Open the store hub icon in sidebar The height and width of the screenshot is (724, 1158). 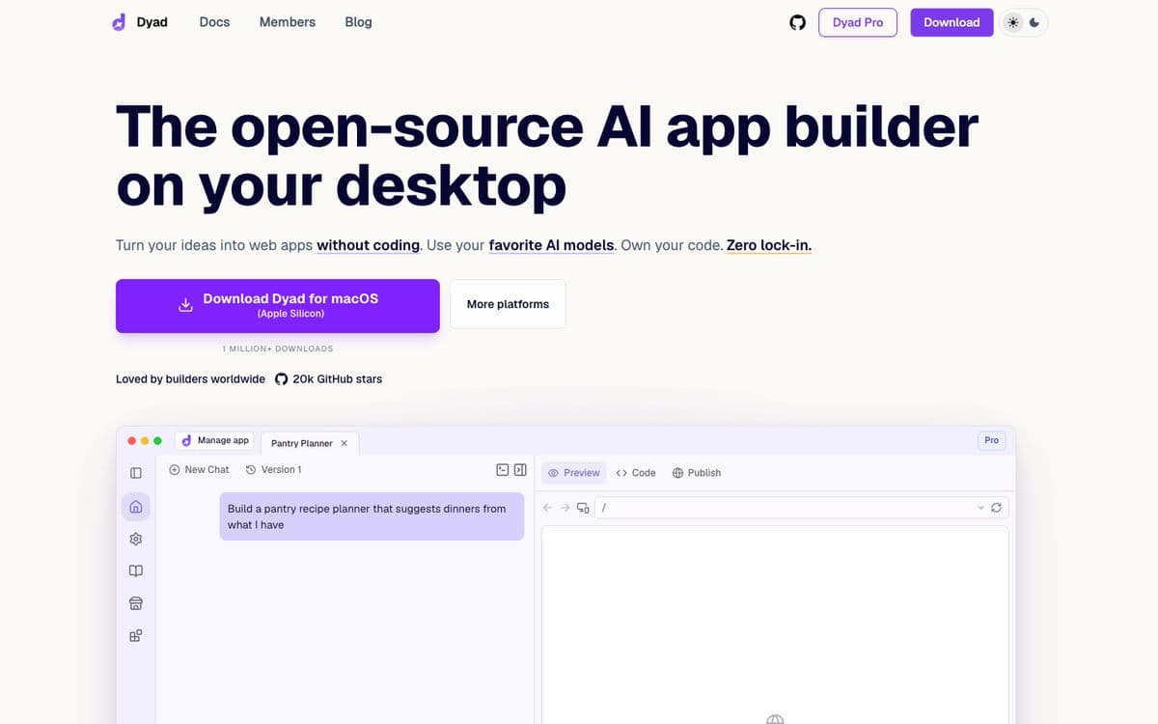pos(136,603)
